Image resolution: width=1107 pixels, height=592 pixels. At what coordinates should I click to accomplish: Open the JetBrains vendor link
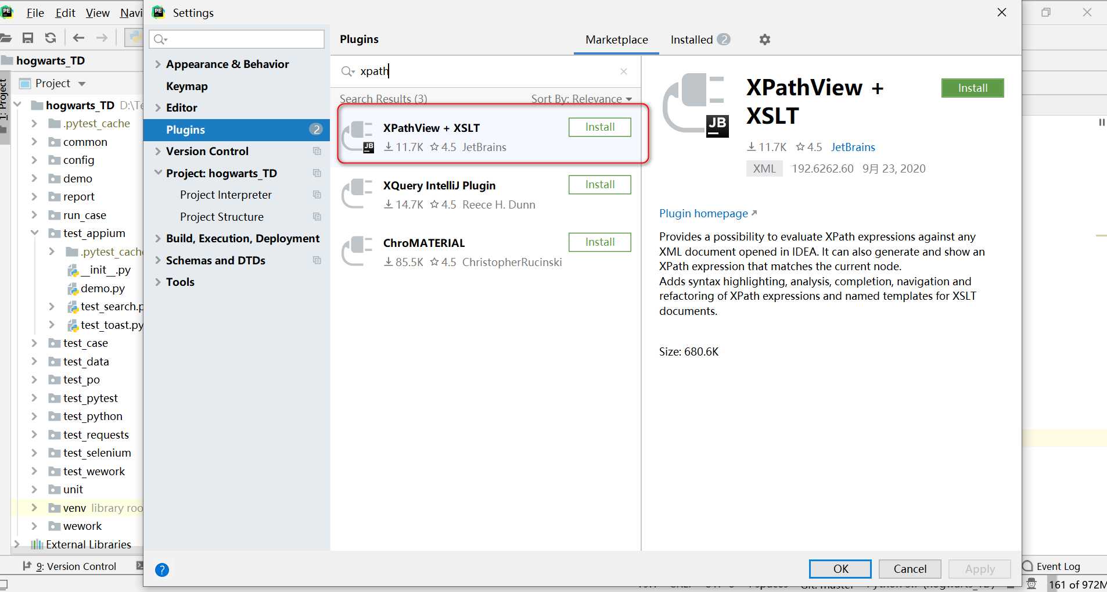point(853,148)
